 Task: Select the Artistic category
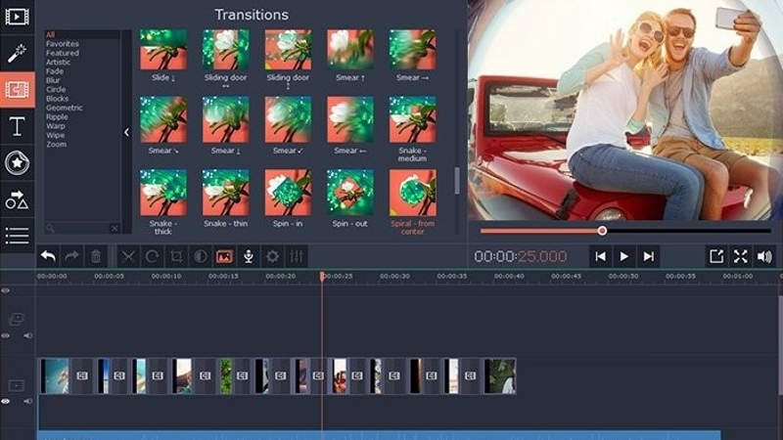pos(58,63)
